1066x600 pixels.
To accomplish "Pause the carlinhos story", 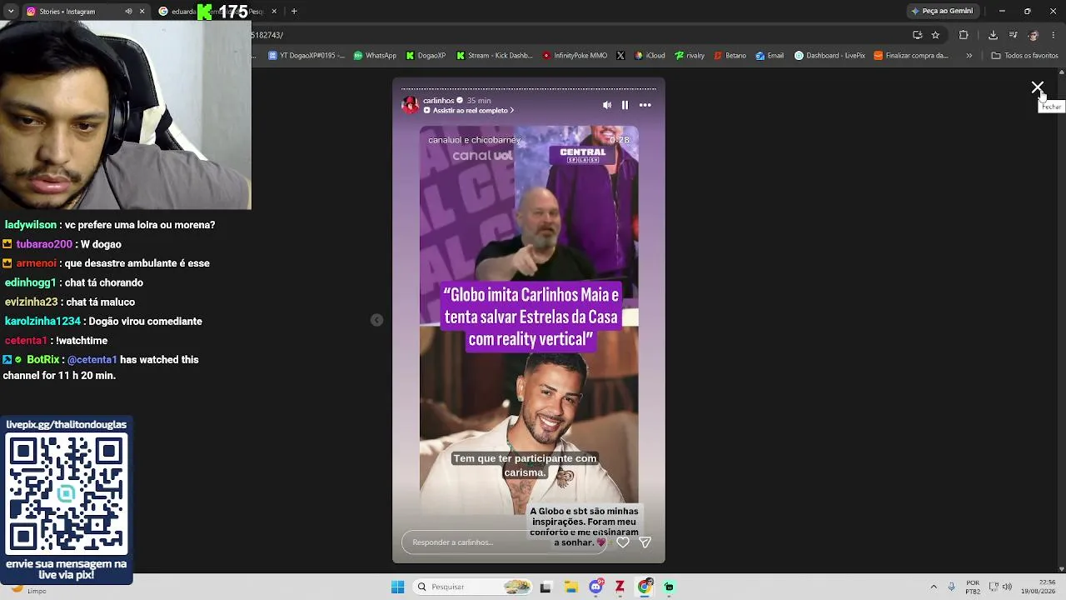I will 625,105.
